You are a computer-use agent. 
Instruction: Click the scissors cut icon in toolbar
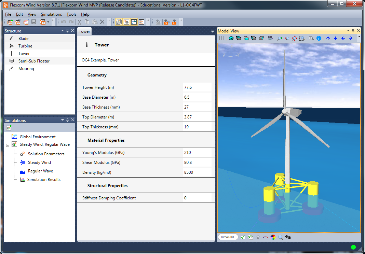coord(79,22)
